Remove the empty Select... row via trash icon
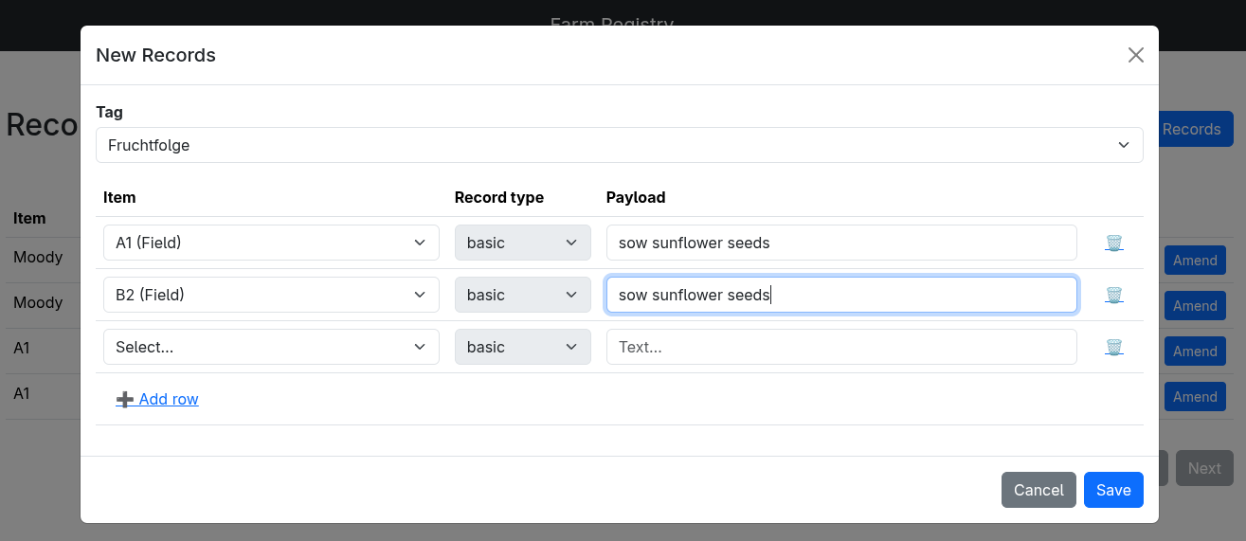The width and height of the screenshot is (1246, 541). 1114,348
